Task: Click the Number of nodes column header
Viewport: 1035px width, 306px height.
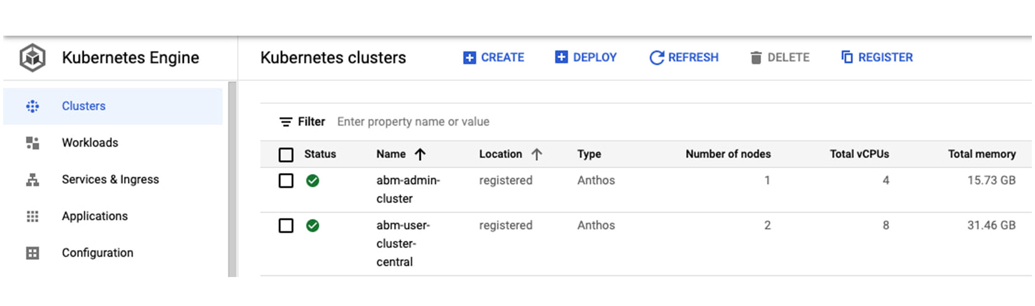Action: [728, 154]
